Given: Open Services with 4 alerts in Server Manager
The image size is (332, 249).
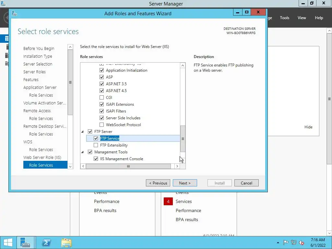Looking at the screenshot, I should pyautogui.click(x=184, y=201).
